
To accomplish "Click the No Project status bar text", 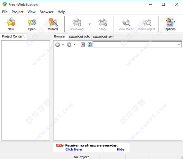I will click(82, 157).
